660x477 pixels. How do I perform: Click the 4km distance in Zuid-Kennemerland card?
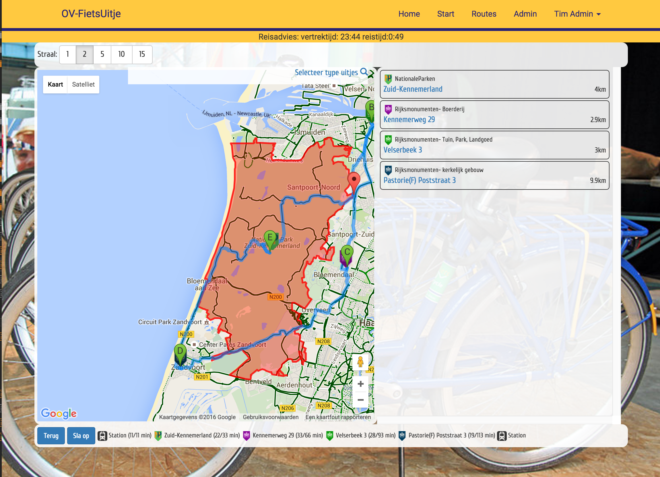click(600, 89)
